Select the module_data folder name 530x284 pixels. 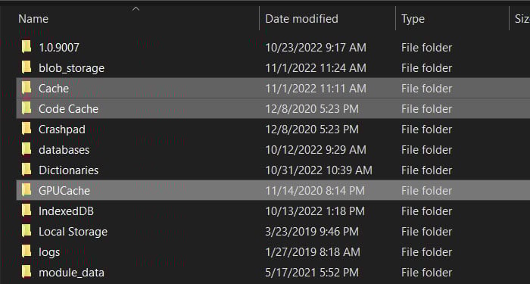[71, 273]
